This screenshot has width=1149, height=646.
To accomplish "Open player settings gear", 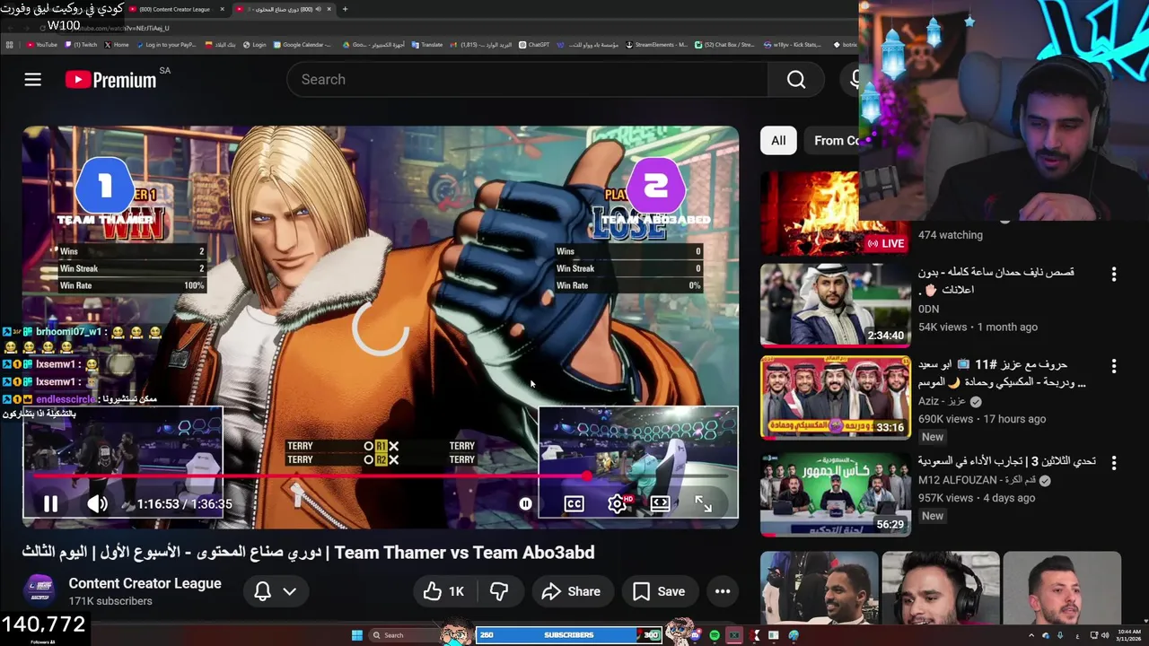I will pyautogui.click(x=617, y=503).
